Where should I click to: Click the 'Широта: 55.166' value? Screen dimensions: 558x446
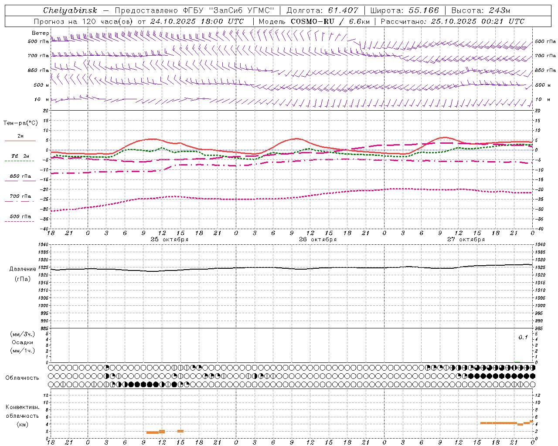click(405, 10)
